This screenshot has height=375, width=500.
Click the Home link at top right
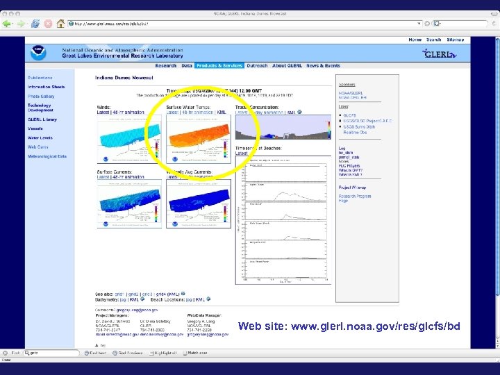pos(415,40)
